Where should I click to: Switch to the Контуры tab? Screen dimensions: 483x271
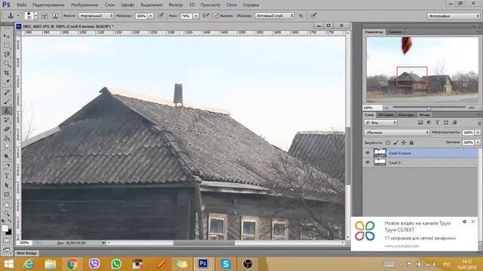coord(406,114)
